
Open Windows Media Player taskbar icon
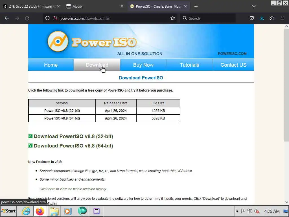68,211
